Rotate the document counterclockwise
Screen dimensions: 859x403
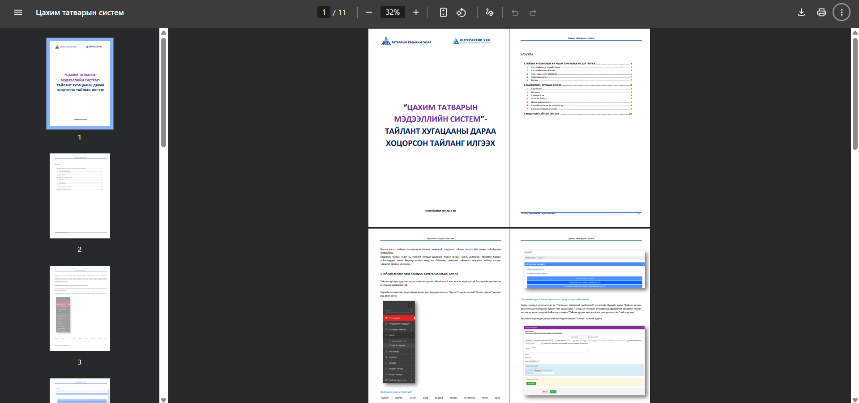pyautogui.click(x=461, y=13)
